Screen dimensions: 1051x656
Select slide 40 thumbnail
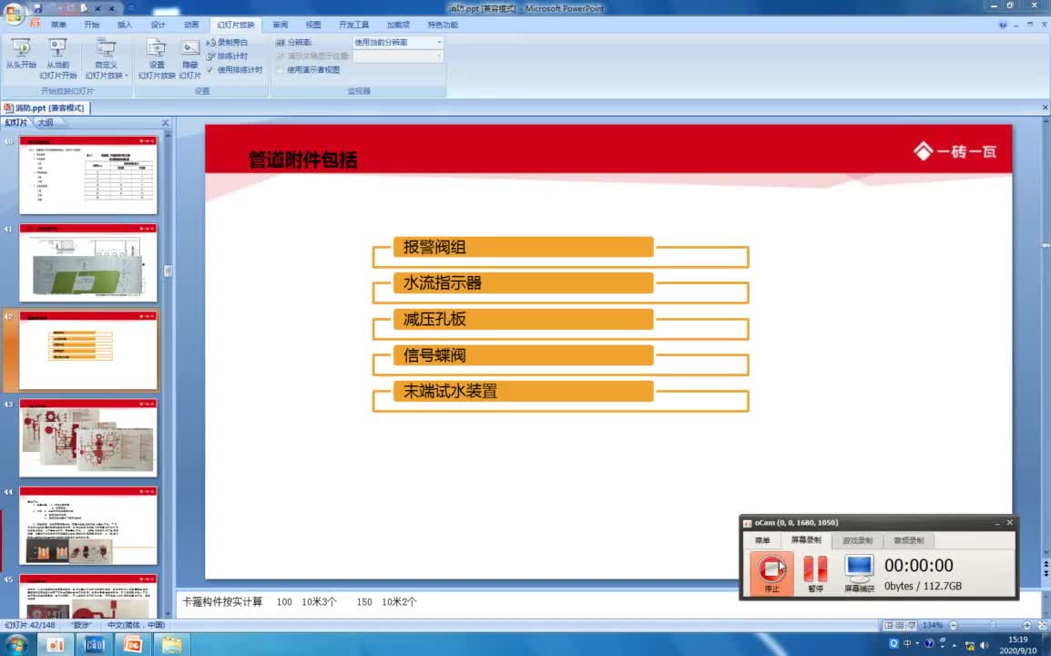click(x=88, y=175)
